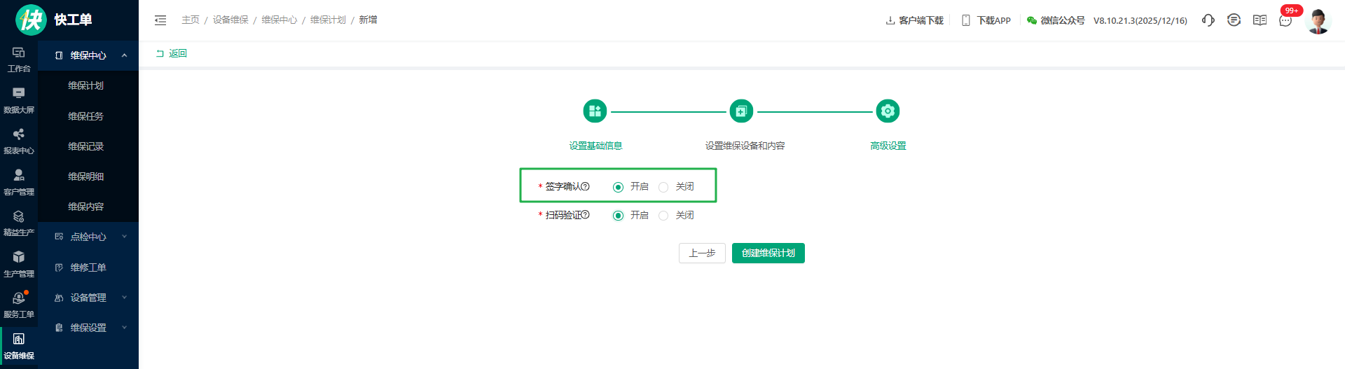Image resolution: width=1345 pixels, height=369 pixels.
Task: Select 关闭 for 扫码验证
Action: (663, 216)
